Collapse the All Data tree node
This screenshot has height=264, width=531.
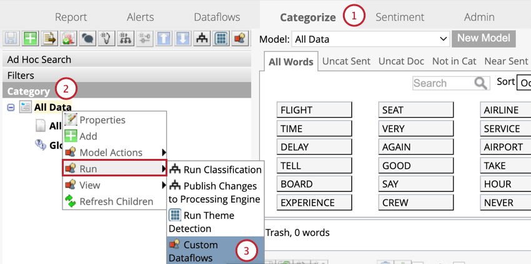coord(11,108)
